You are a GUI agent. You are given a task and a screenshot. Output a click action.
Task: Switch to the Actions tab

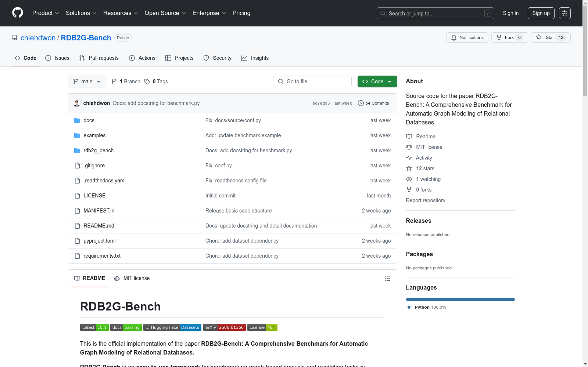[142, 58]
